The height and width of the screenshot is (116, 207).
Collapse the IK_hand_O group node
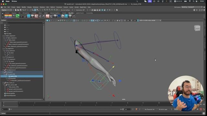tap(3, 72)
